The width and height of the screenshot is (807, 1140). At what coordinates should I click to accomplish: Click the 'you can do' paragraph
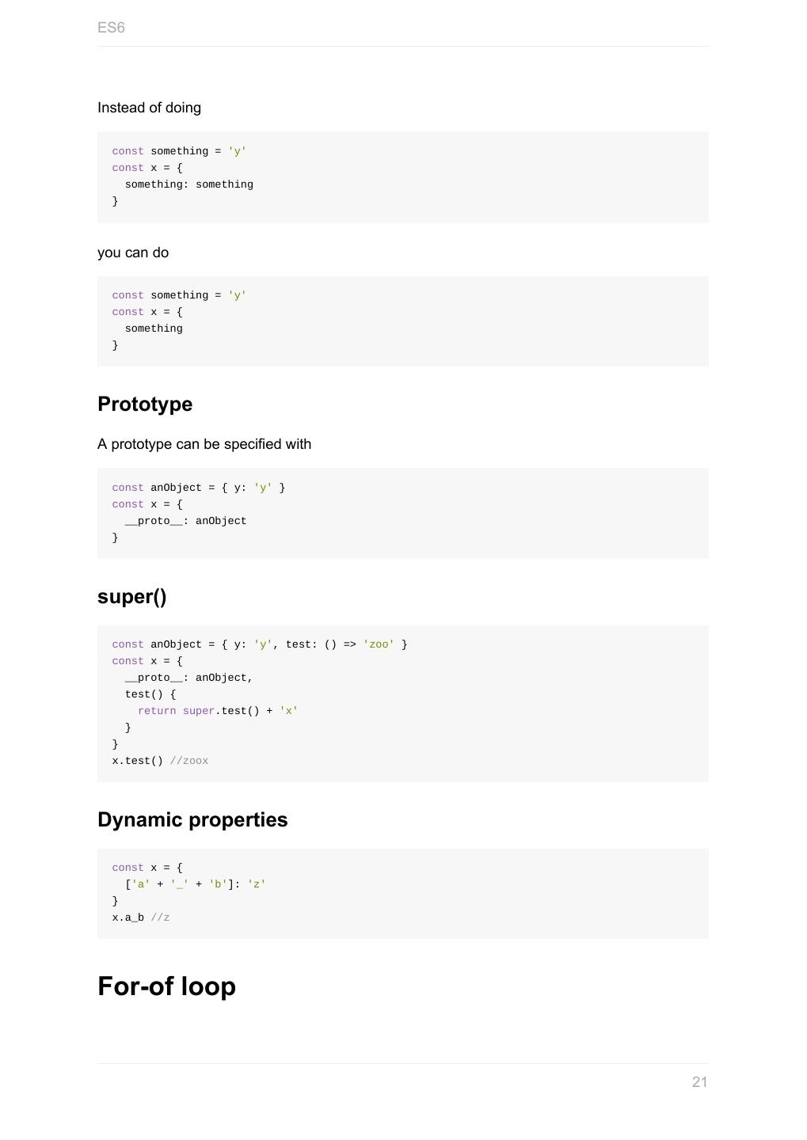tap(133, 253)
